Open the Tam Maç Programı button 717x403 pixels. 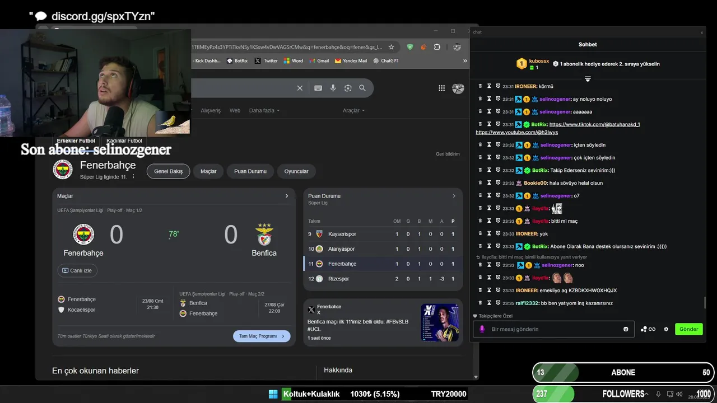point(262,336)
